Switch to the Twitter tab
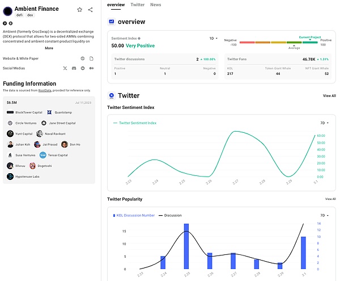The image size is (340, 281). pos(137,5)
